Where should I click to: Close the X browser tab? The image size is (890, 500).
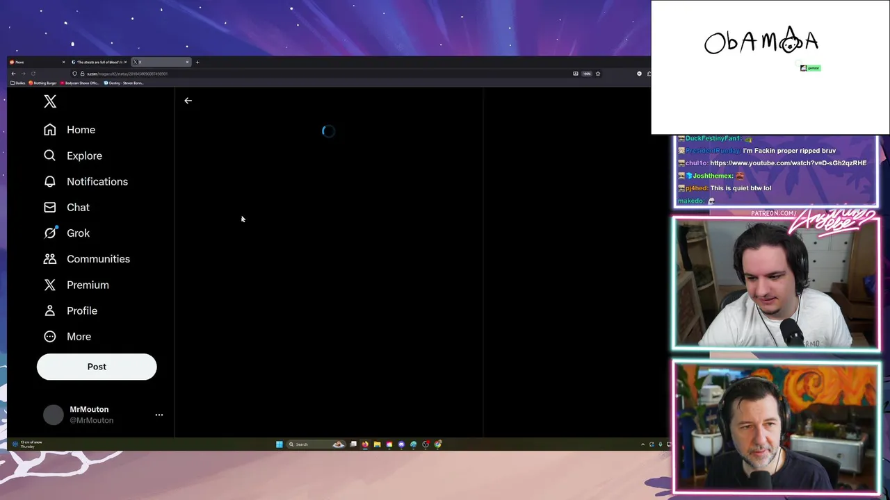coord(187,62)
